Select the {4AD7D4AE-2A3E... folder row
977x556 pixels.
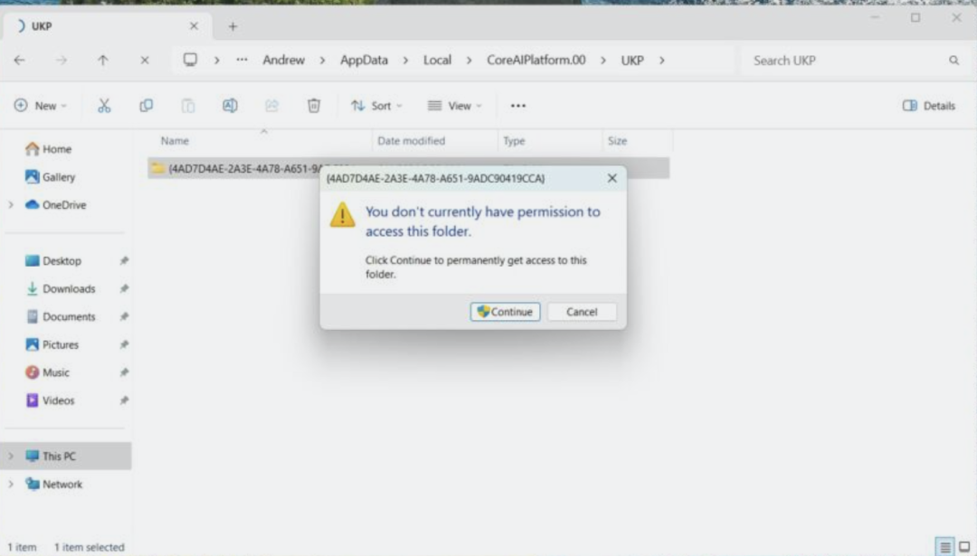[408, 168]
